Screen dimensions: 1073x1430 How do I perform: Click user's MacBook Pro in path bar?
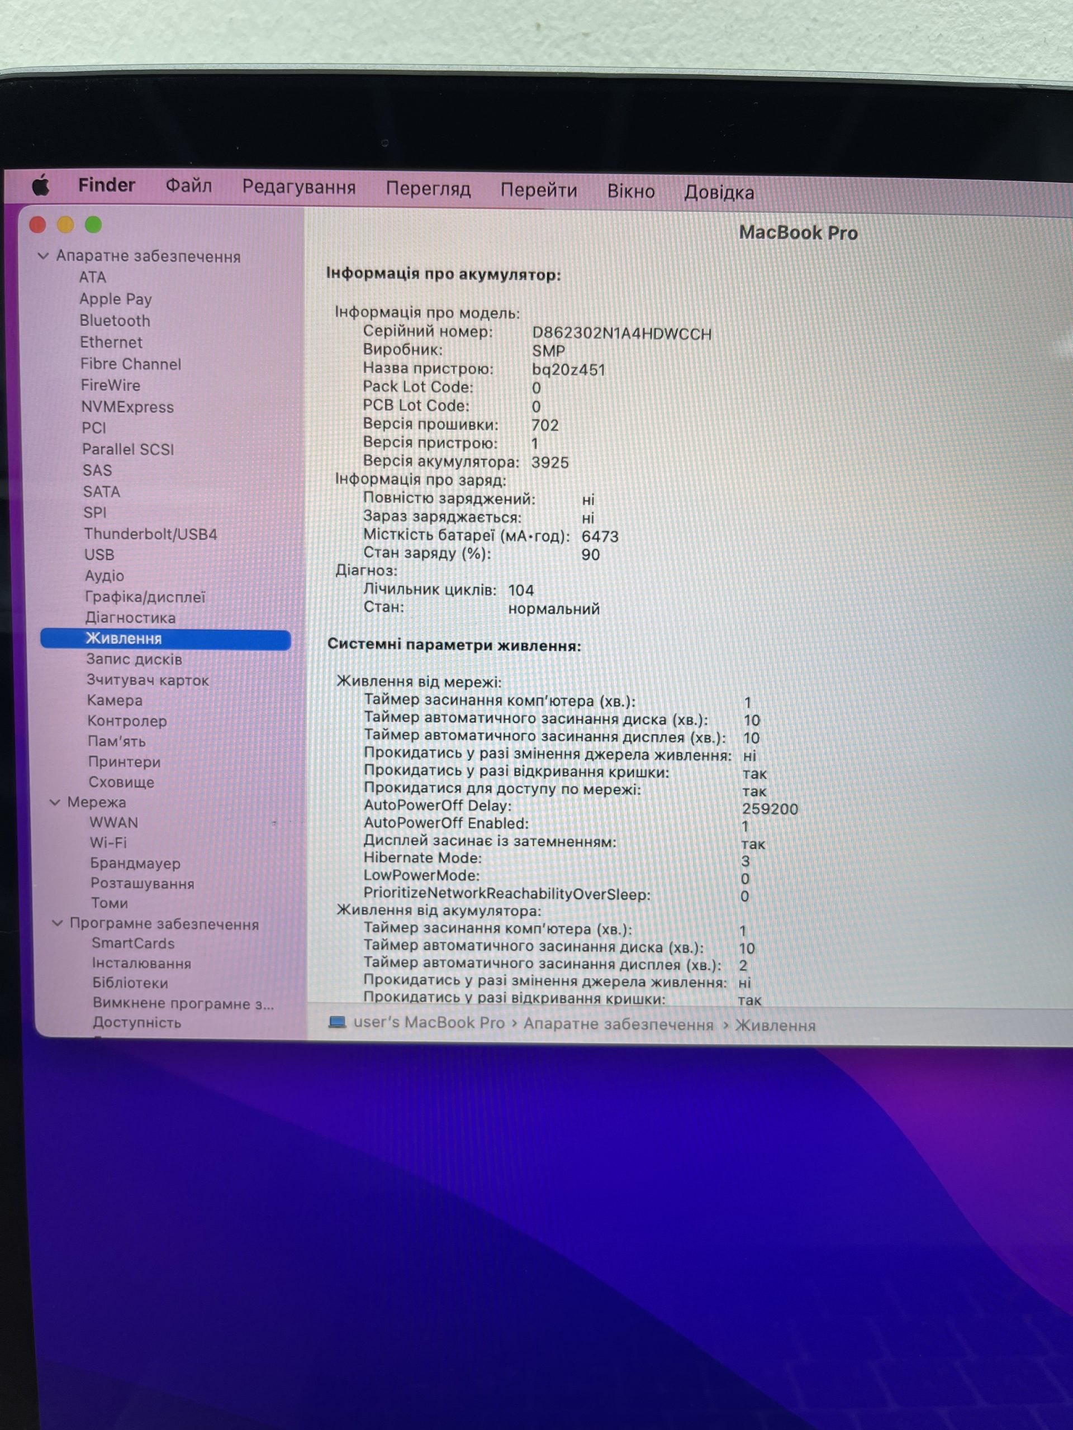pyautogui.click(x=429, y=1023)
